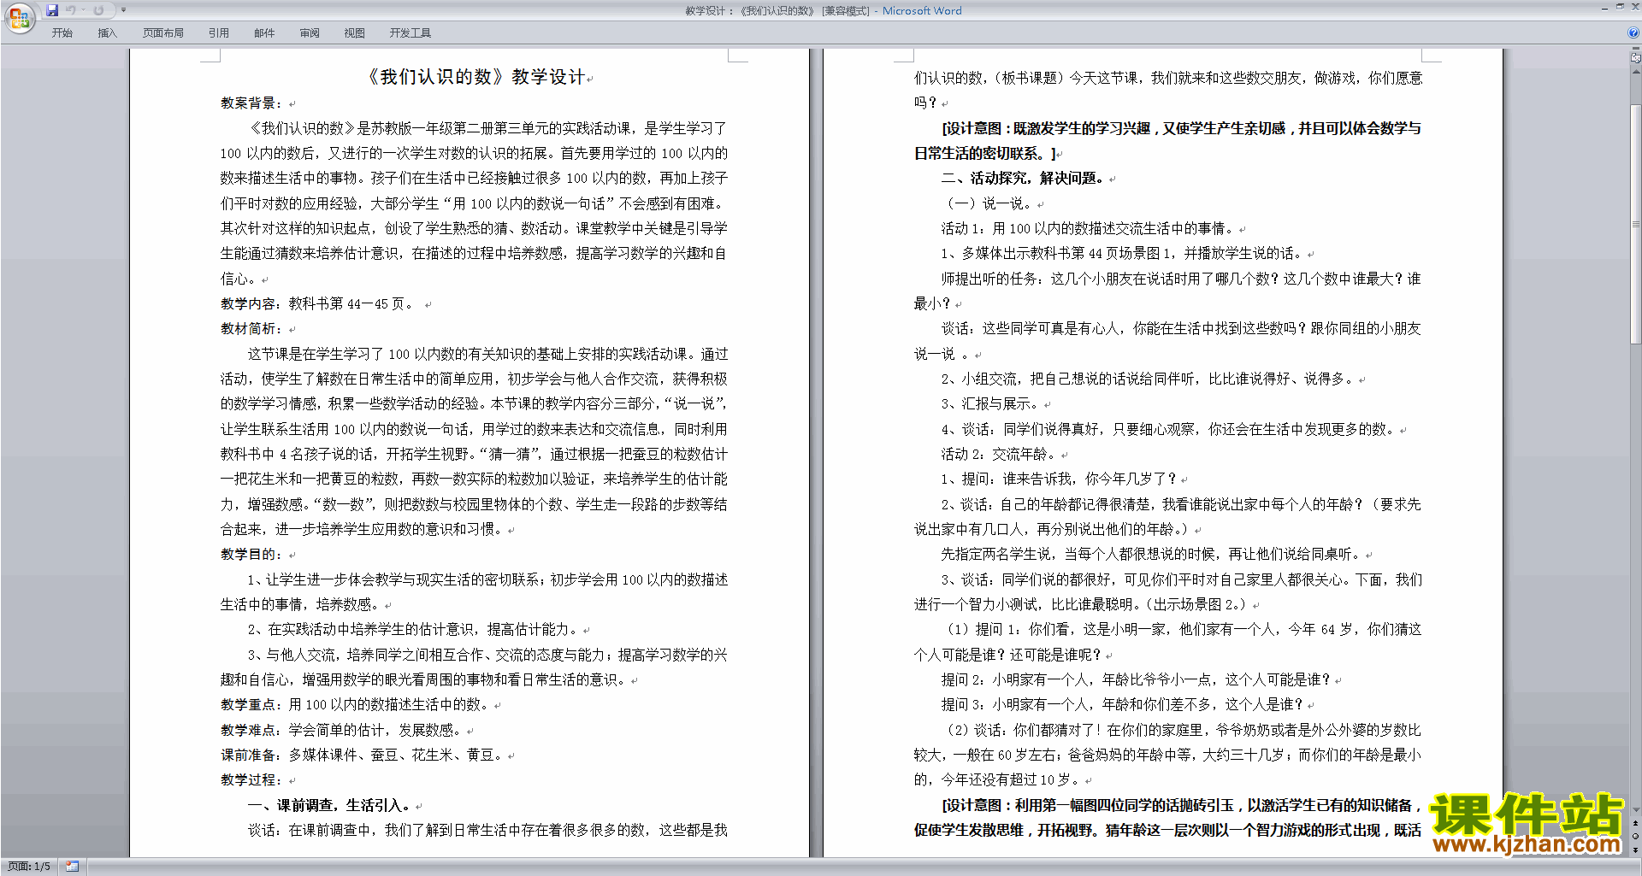
Task: Click the vertical scrollbar down arrow
Action: [1636, 809]
